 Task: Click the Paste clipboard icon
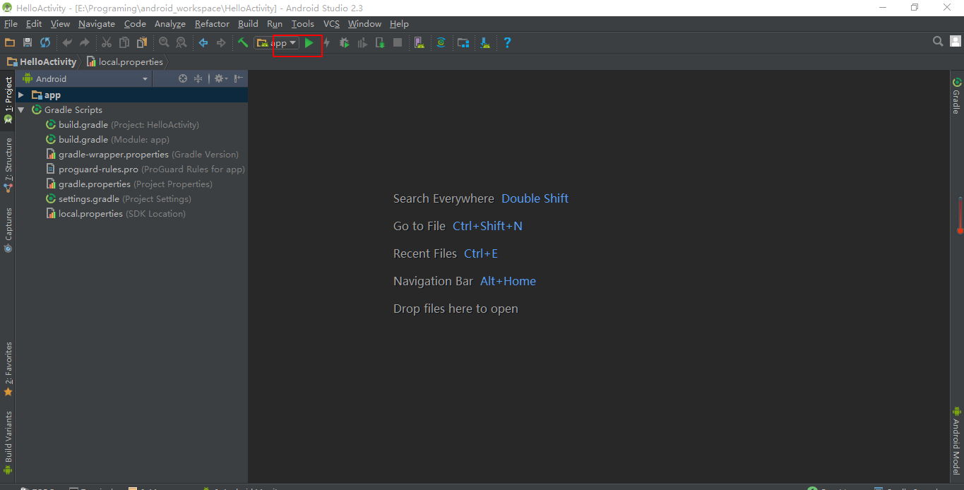click(x=142, y=43)
